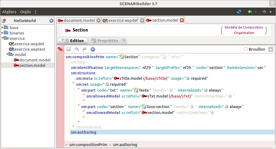Click sm:authoring in the breadcrumb
This screenshot has height=149, width=276.
point(125,145)
